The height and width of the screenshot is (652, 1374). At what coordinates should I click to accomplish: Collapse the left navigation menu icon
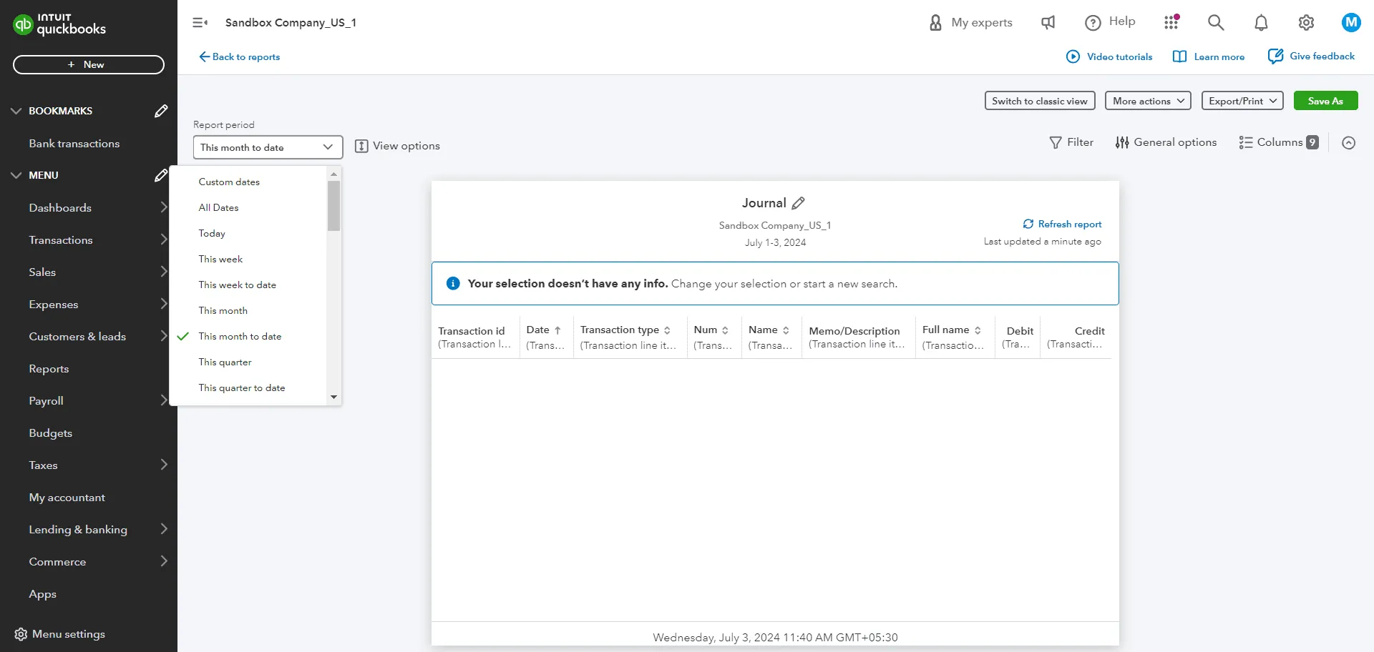click(x=200, y=23)
